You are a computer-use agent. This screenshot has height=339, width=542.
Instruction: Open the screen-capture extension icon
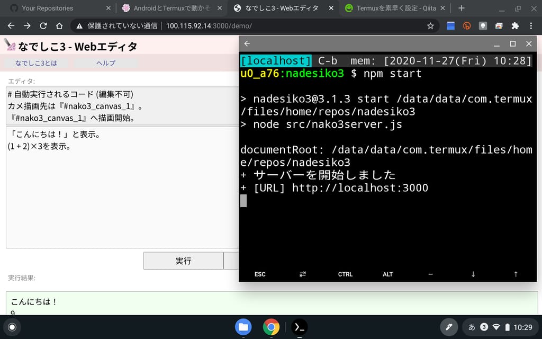tap(482, 25)
